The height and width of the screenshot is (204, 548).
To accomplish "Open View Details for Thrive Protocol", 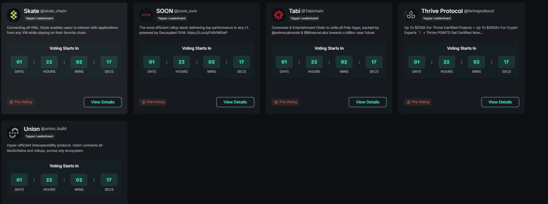I will (x=500, y=102).
